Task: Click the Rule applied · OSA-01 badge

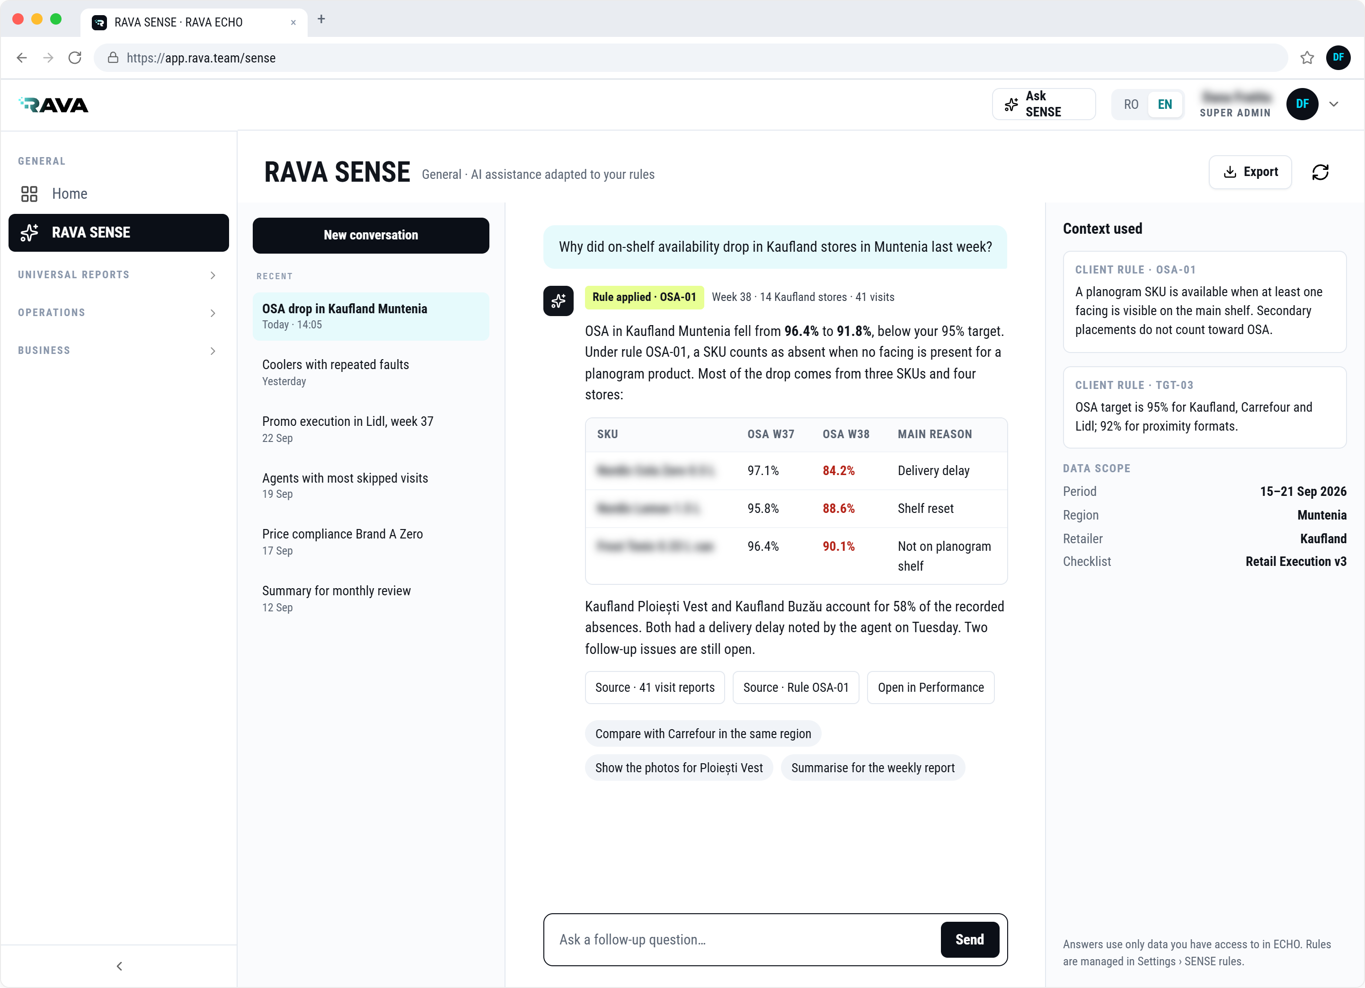Action: 644,297
